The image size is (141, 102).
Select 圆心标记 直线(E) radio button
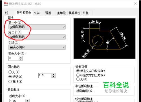coord(10,81)
